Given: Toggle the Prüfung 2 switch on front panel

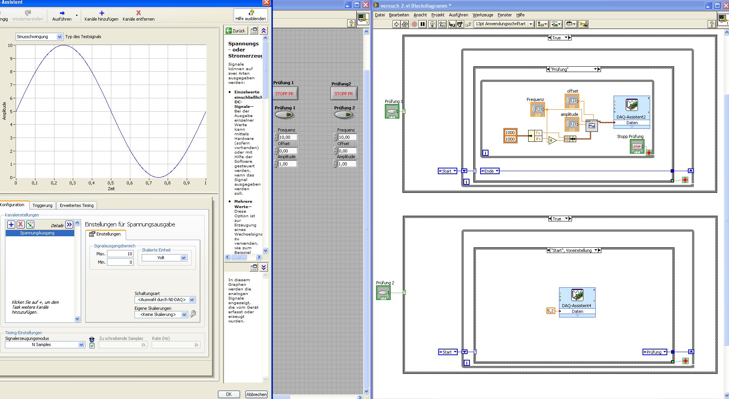Looking at the screenshot, I should [x=344, y=115].
